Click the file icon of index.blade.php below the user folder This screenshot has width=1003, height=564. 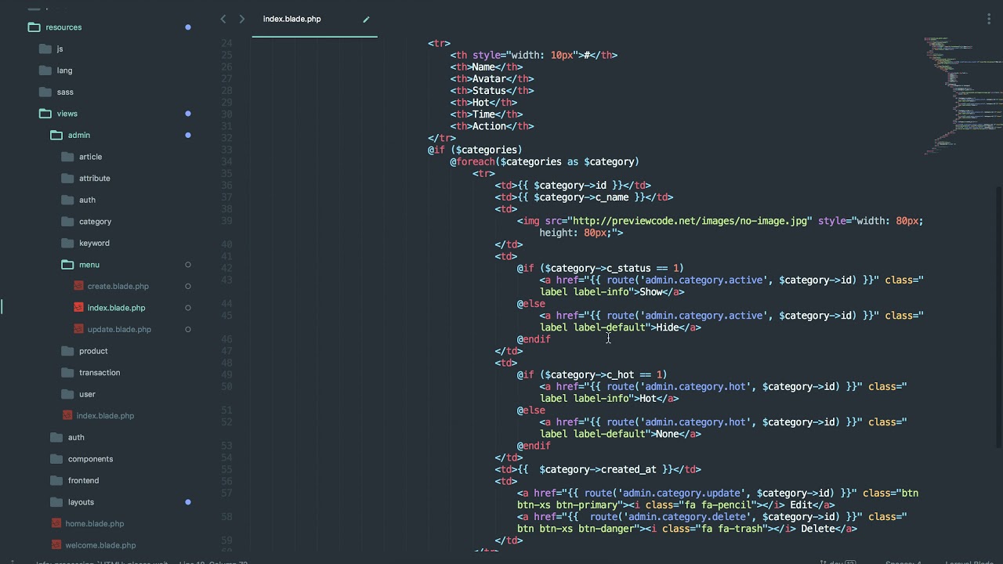(67, 416)
